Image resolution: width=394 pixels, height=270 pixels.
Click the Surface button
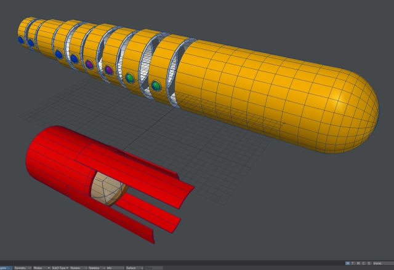point(132,268)
